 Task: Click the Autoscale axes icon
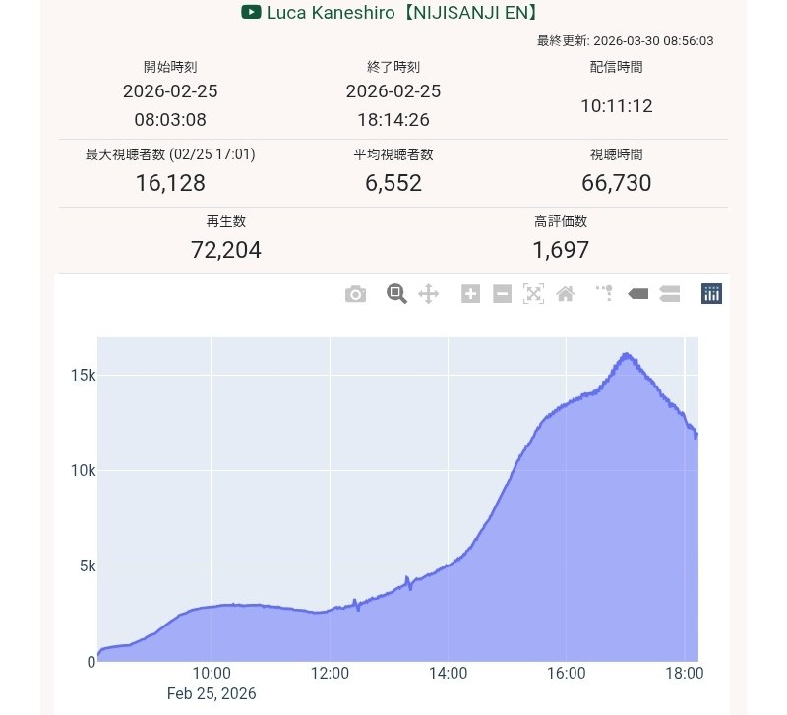tap(533, 293)
